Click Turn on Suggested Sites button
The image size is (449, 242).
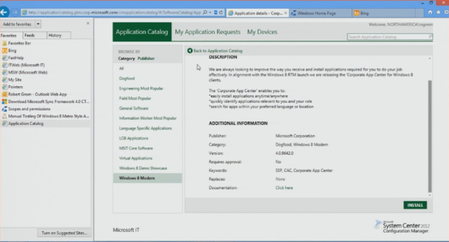click(x=64, y=233)
